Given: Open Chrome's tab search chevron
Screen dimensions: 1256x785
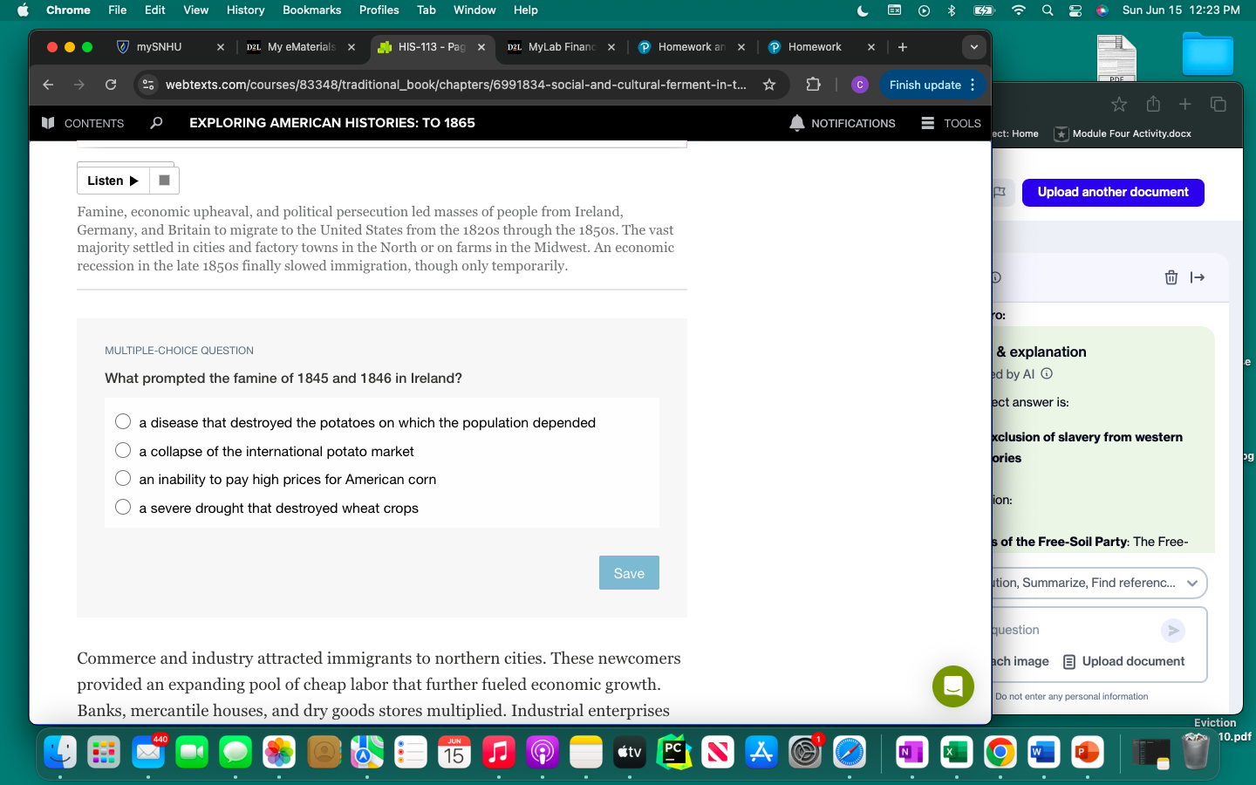Looking at the screenshot, I should (x=974, y=47).
